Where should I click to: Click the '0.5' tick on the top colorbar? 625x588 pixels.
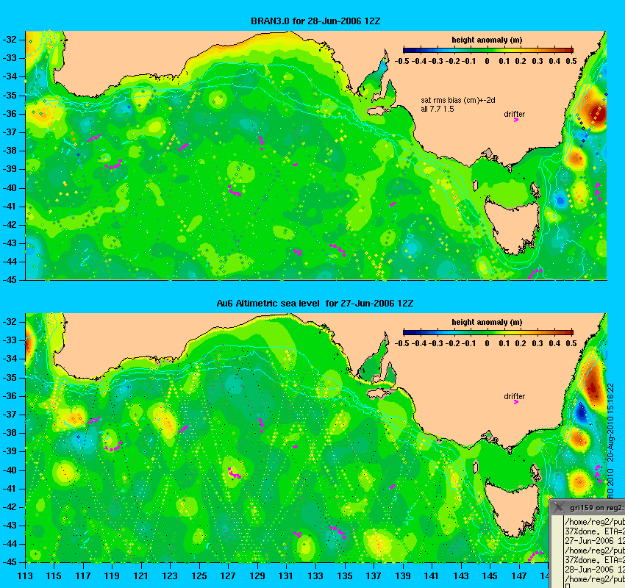pos(571,61)
